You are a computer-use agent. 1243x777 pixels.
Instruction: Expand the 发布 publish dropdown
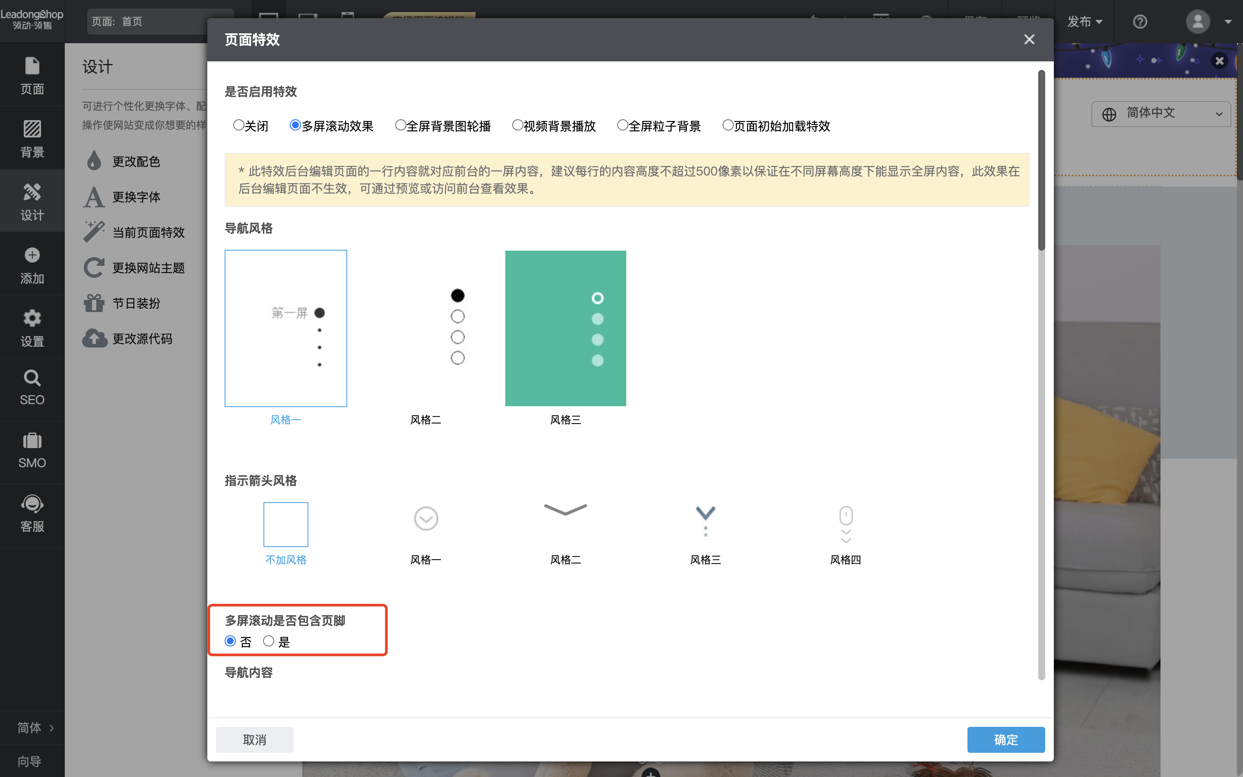point(1084,22)
